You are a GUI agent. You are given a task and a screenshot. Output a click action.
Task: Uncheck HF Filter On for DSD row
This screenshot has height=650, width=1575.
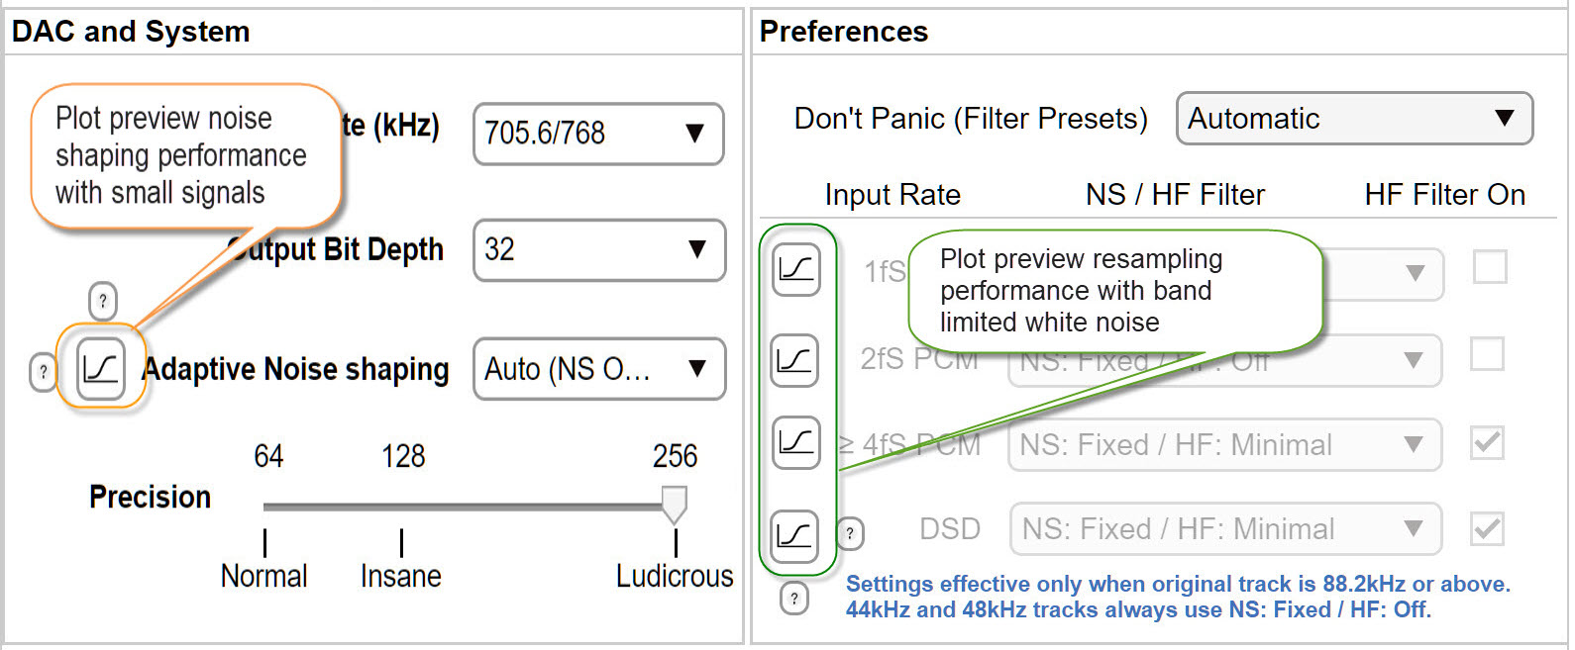click(1487, 528)
